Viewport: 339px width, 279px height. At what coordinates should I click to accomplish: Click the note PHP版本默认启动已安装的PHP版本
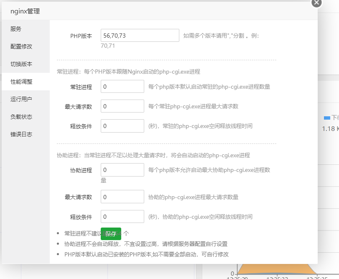point(146,254)
